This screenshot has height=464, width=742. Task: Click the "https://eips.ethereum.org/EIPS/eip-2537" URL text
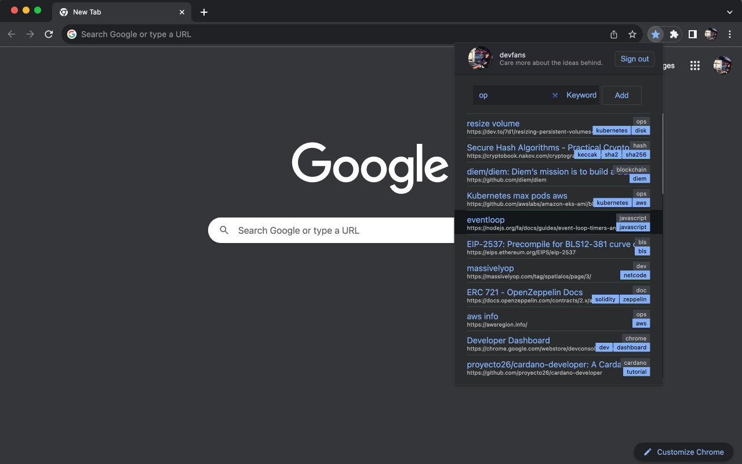pos(521,252)
